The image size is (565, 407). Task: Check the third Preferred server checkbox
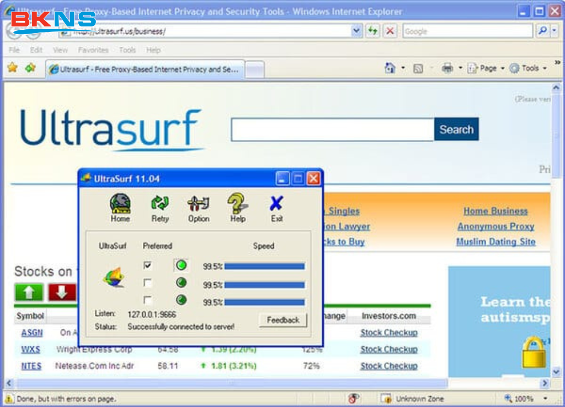pos(148,300)
